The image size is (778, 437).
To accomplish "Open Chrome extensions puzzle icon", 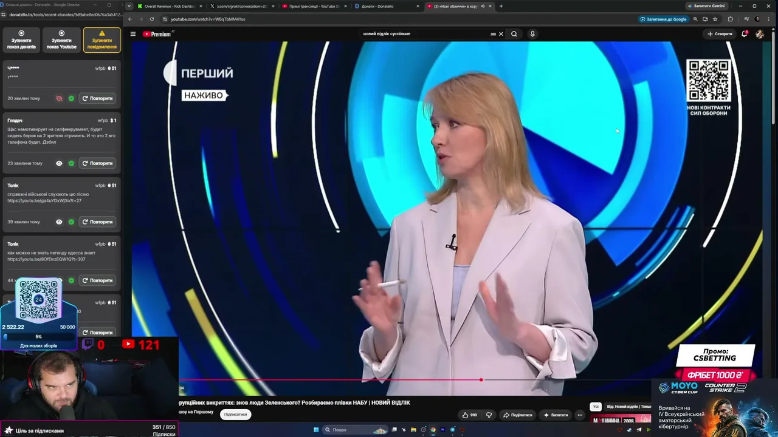I will point(731,19).
